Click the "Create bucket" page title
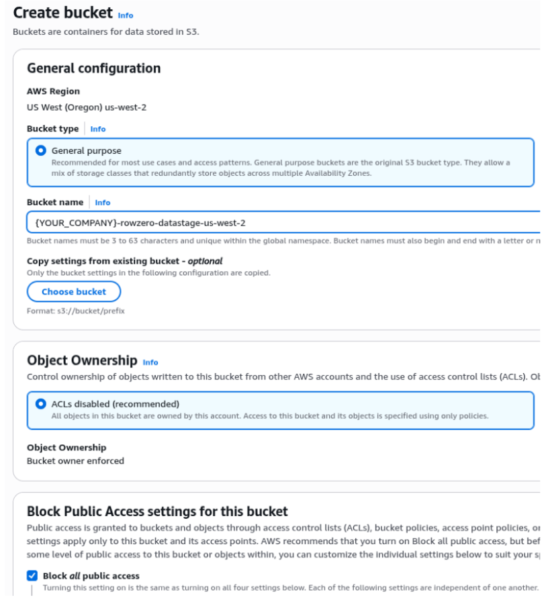This screenshot has width=550, height=606. 61,11
